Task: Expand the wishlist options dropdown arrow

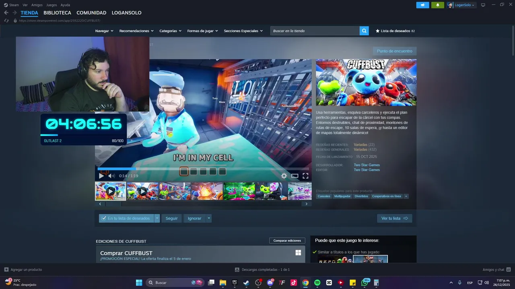Action: click(157, 218)
